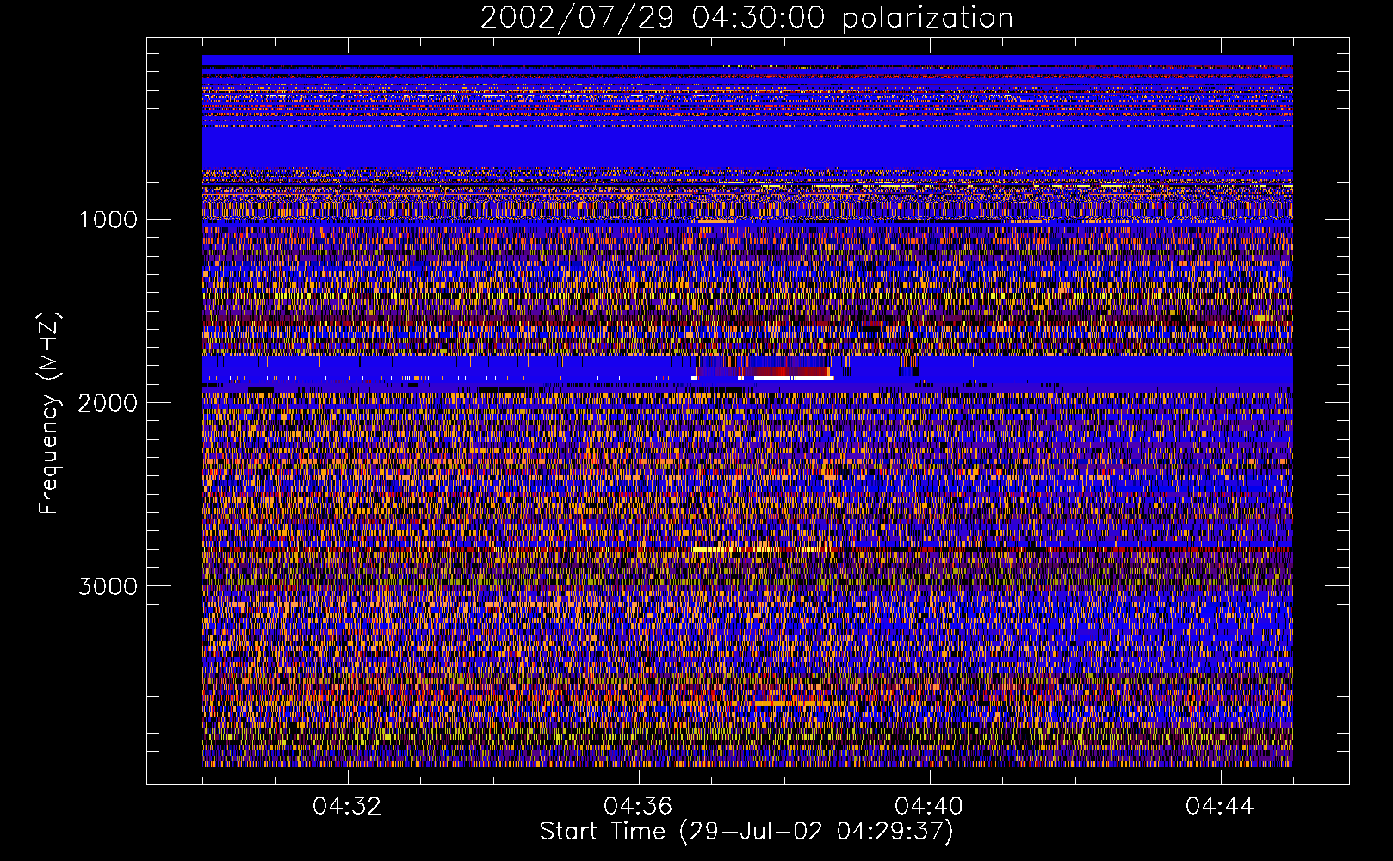Screen dimensions: 1393x861
Task: Click the 04:32 time tick label
Action: pyautogui.click(x=347, y=807)
